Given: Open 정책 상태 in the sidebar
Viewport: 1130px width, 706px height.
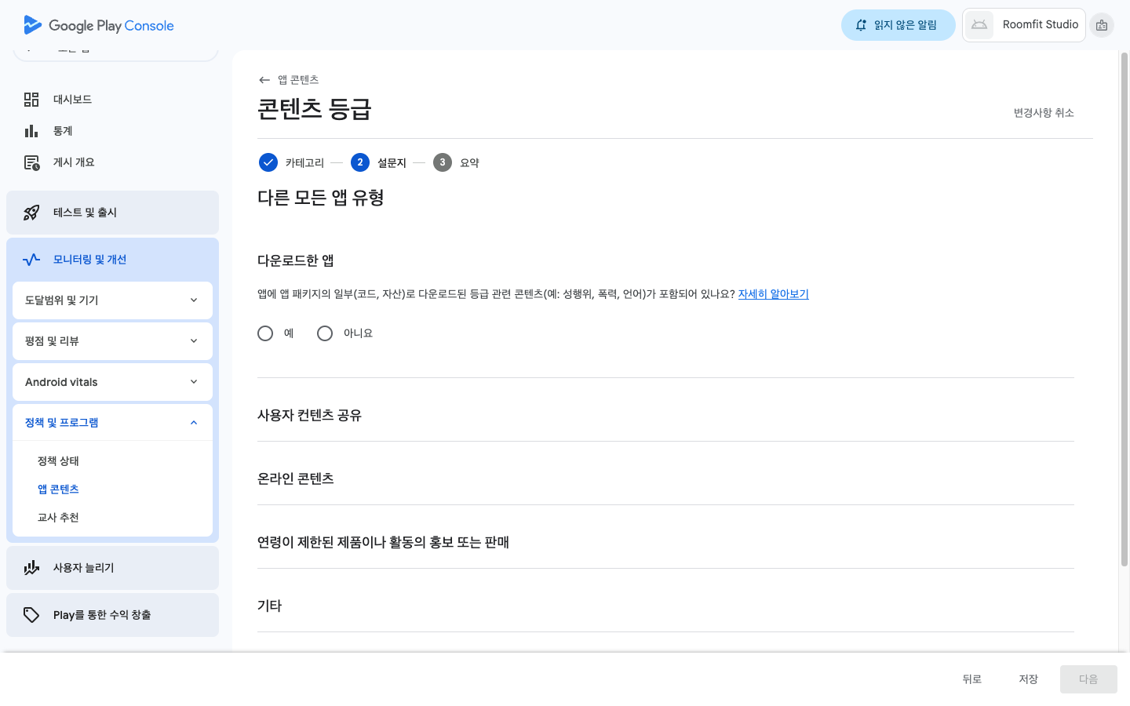Looking at the screenshot, I should tap(58, 461).
